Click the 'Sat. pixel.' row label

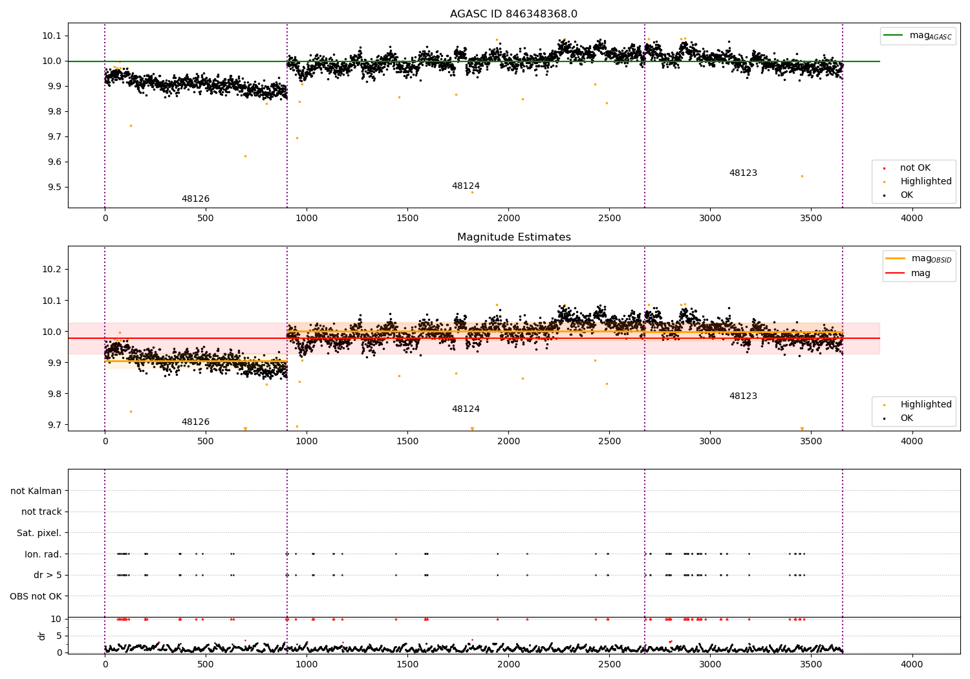click(x=39, y=533)
